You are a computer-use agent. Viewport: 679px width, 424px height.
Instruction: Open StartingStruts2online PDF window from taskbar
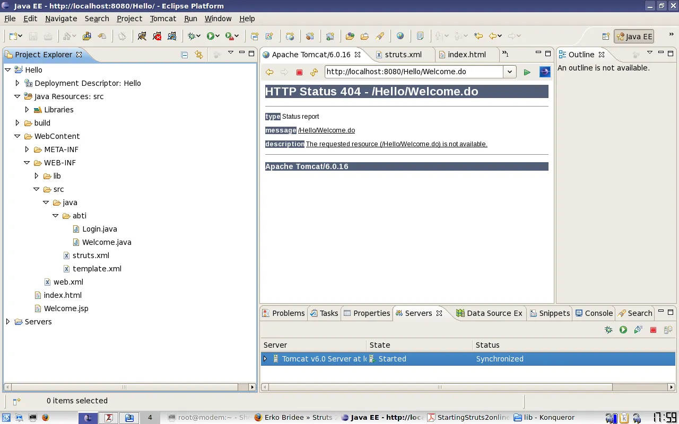click(x=469, y=418)
